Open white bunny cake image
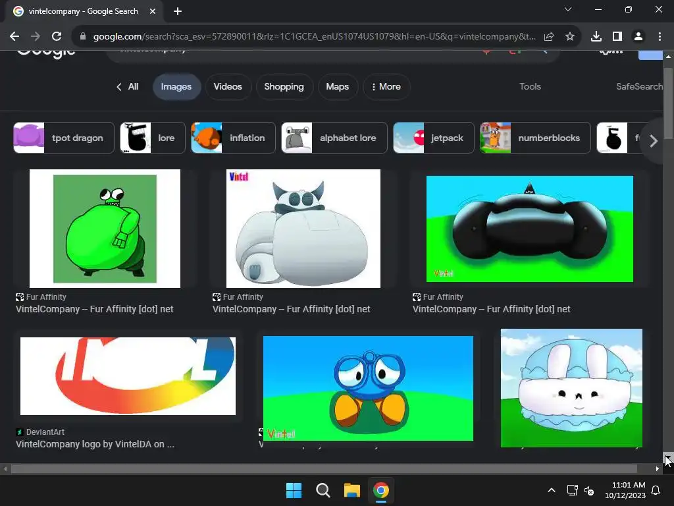Viewport: 674px width, 506px height. 571,388
